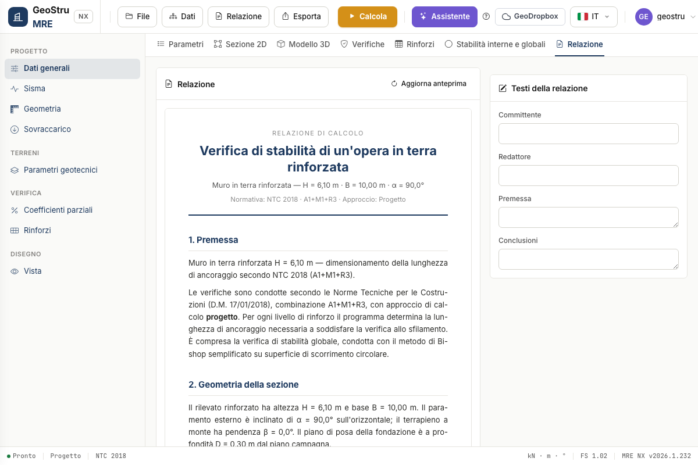Viewport: 698px width, 465px height.
Task: Open the Sovraccarico section
Action: coord(72,130)
